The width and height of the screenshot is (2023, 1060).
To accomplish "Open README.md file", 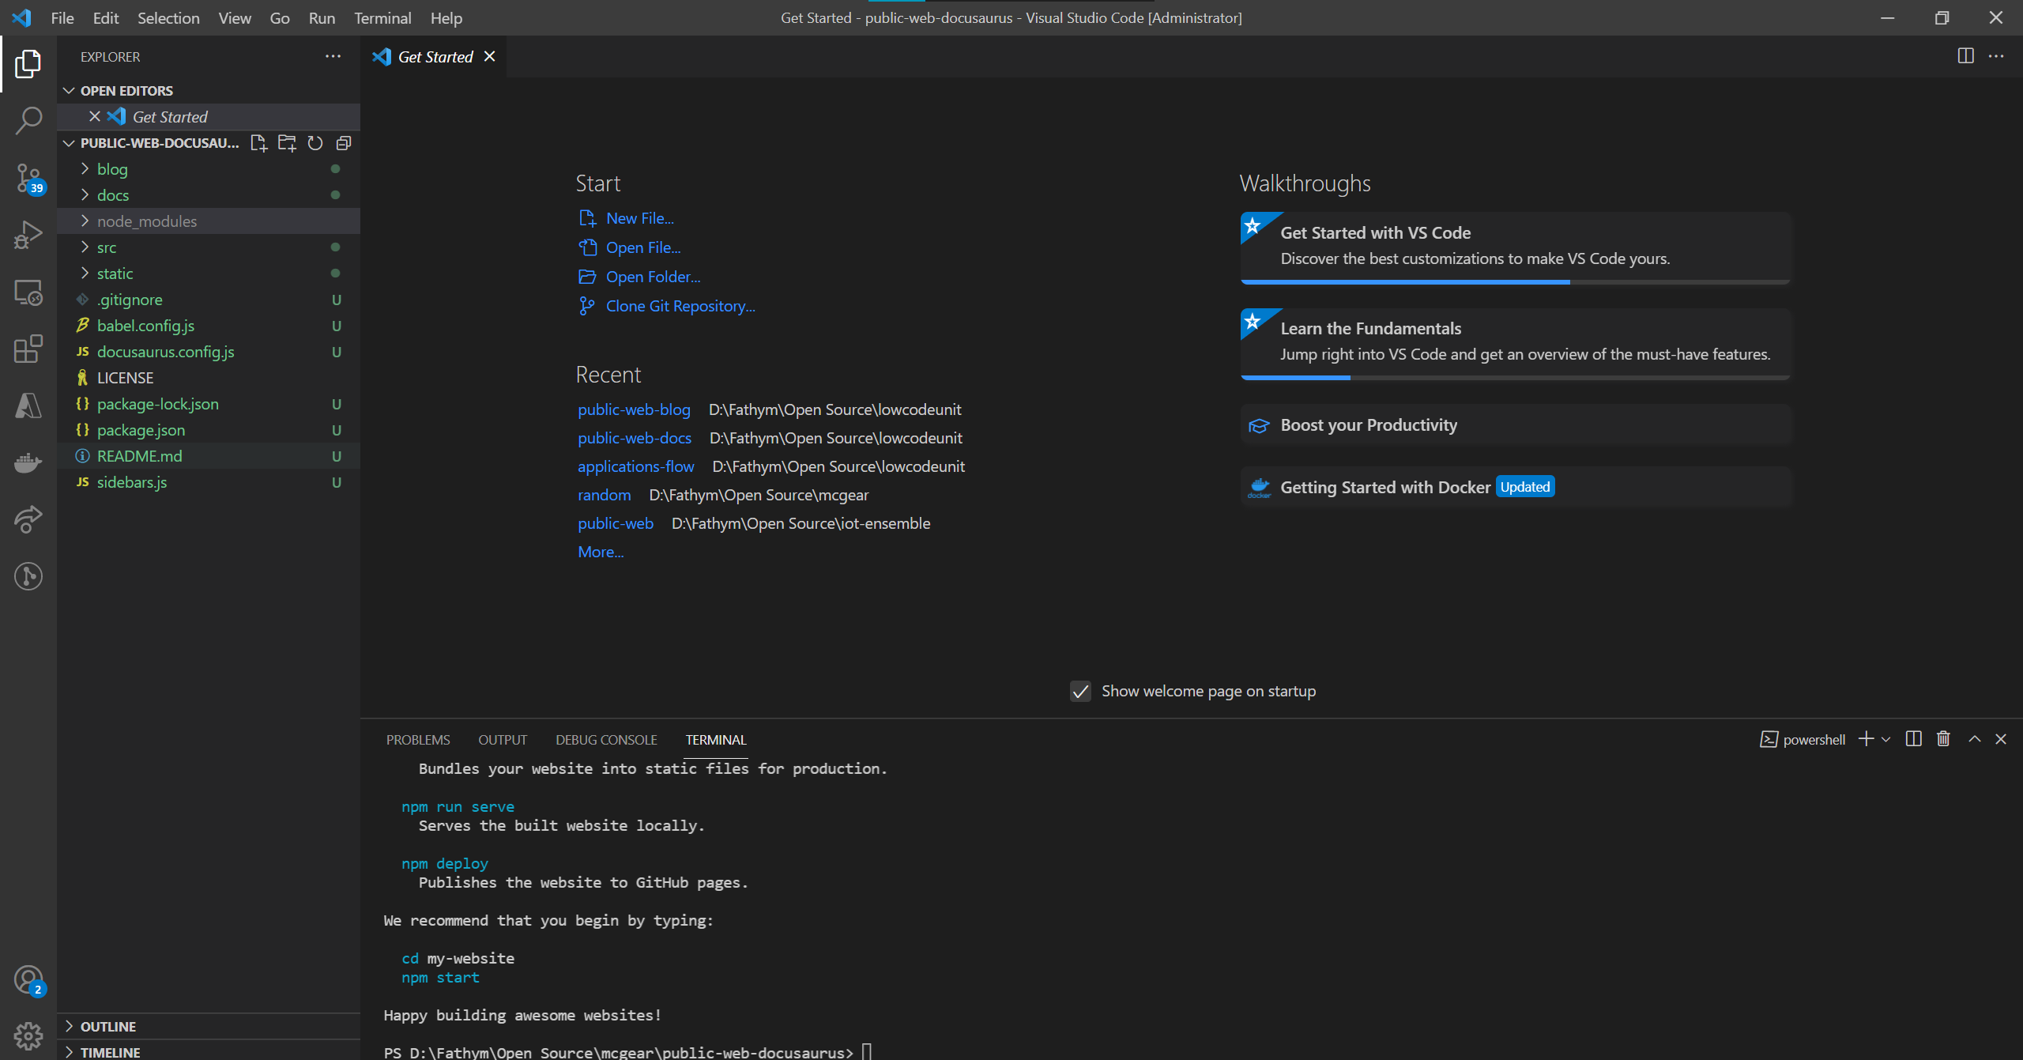I will 209,456.
